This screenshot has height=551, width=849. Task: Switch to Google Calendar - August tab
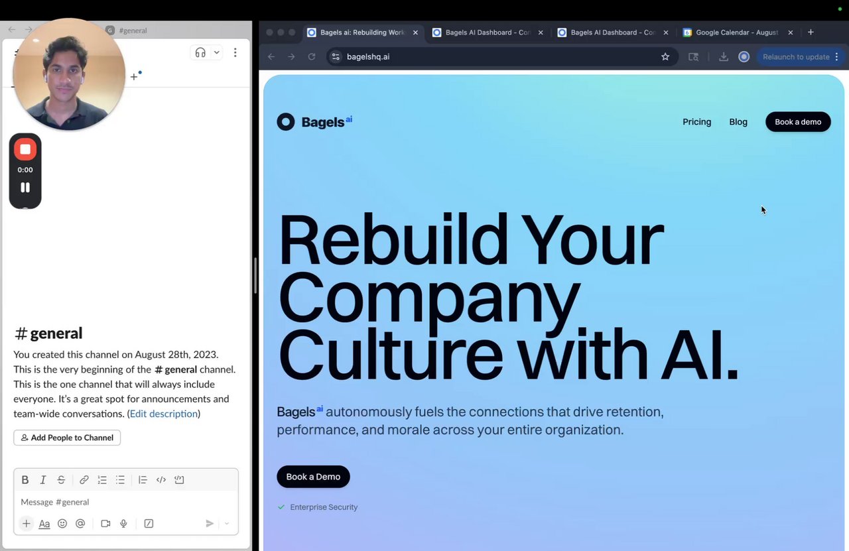click(x=736, y=32)
